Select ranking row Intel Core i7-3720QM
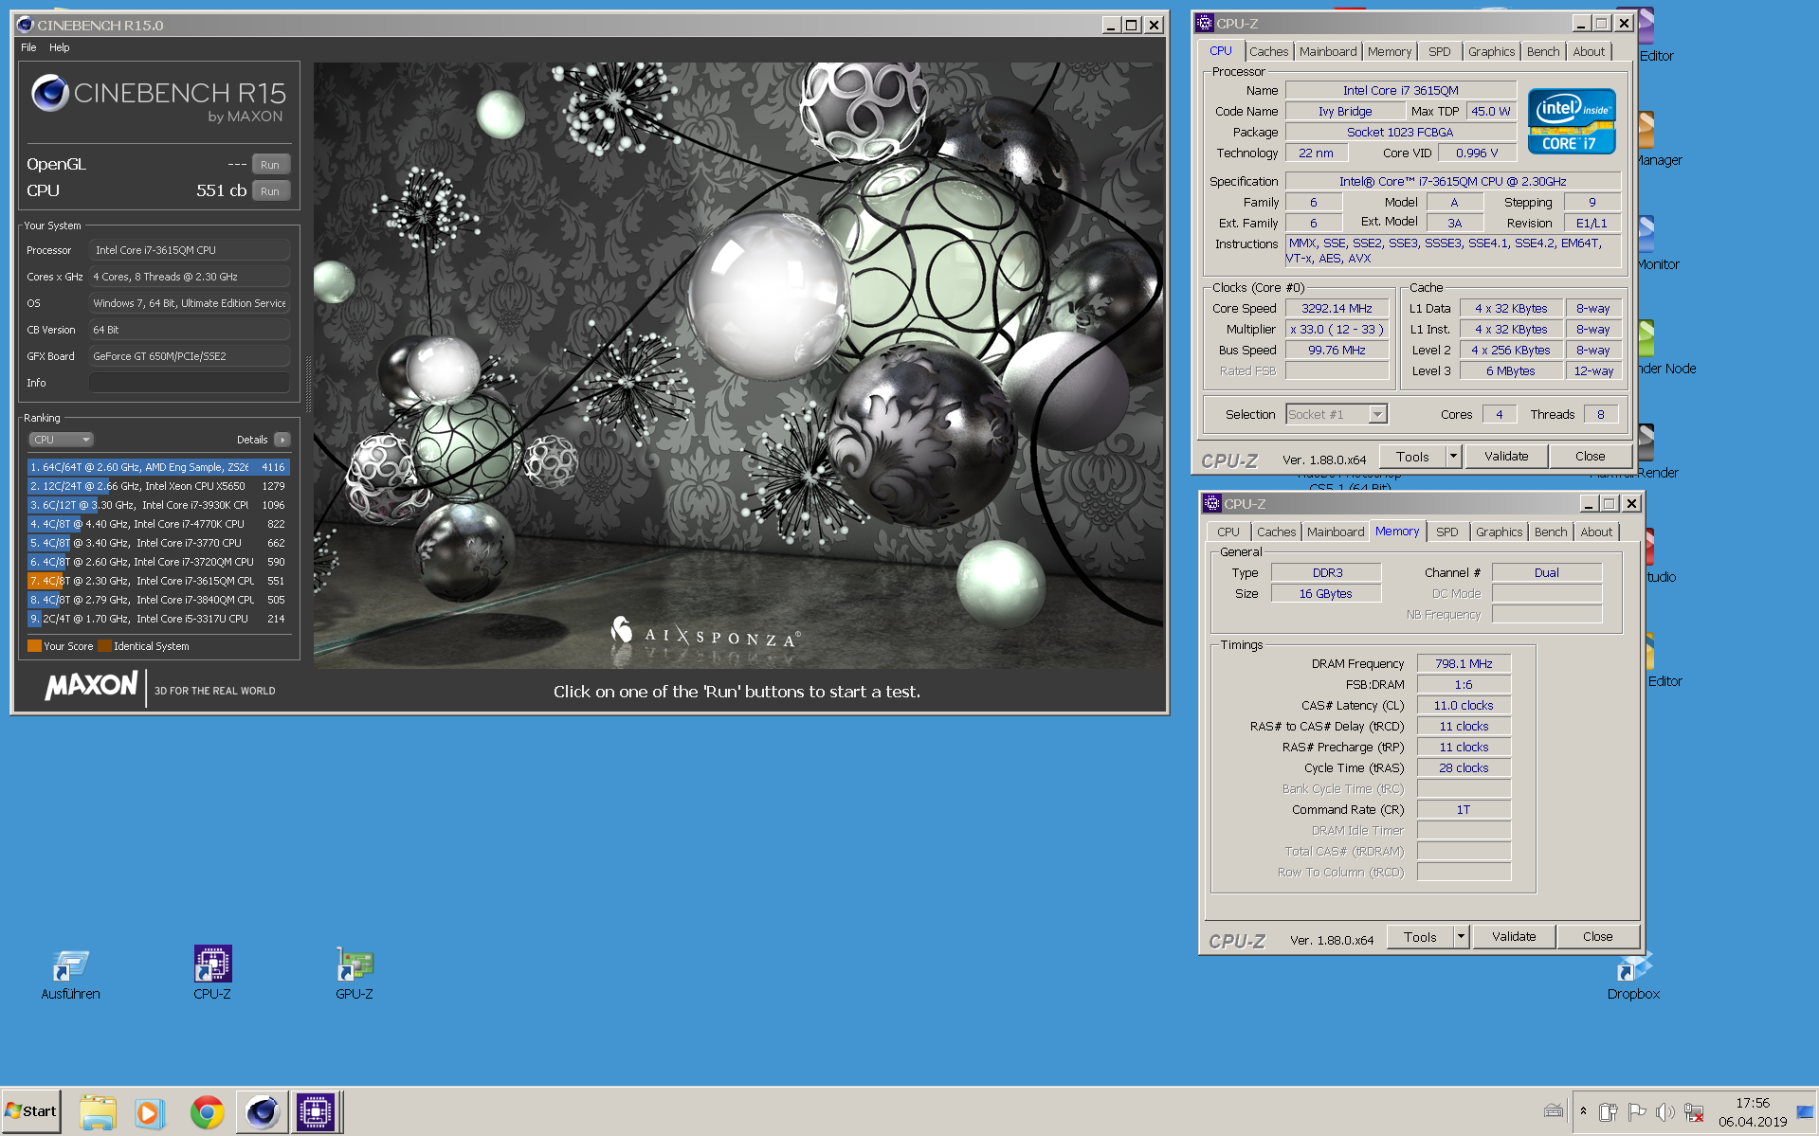Screen dimensions: 1819x1136 (158, 562)
